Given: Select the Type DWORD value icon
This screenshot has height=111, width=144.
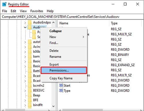Looking at the screenshot, I should [61, 91].
